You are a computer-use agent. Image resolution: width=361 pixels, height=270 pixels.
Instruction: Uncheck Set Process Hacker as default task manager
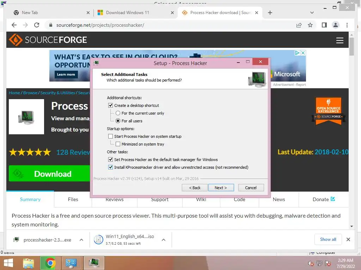point(110,160)
